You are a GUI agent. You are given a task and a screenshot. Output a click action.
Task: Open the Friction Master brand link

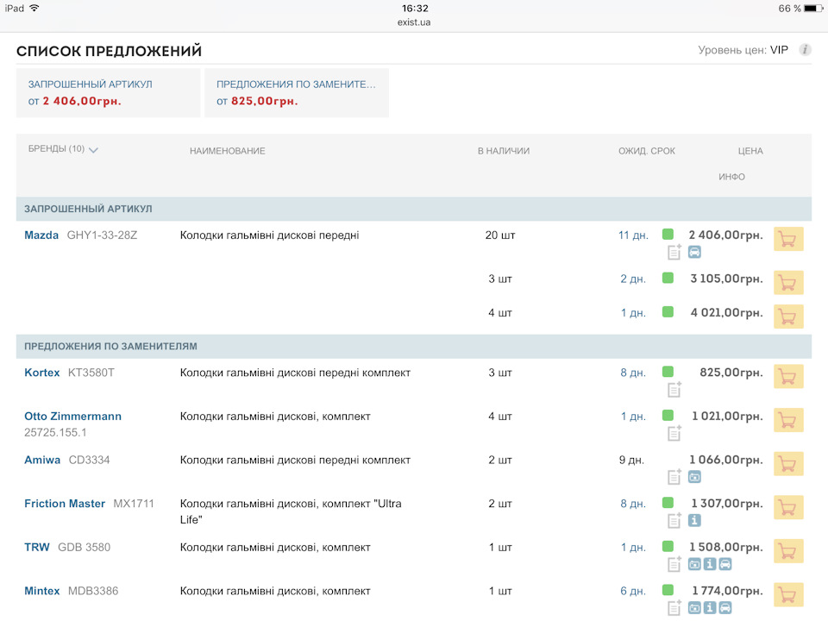tap(65, 503)
